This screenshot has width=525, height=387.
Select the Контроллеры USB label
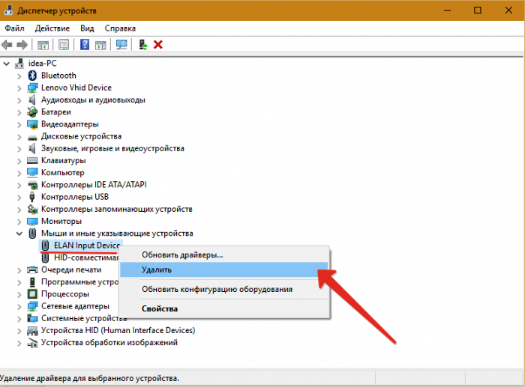click(x=75, y=197)
